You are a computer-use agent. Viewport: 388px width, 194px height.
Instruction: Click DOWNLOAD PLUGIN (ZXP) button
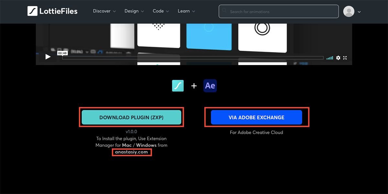131,117
